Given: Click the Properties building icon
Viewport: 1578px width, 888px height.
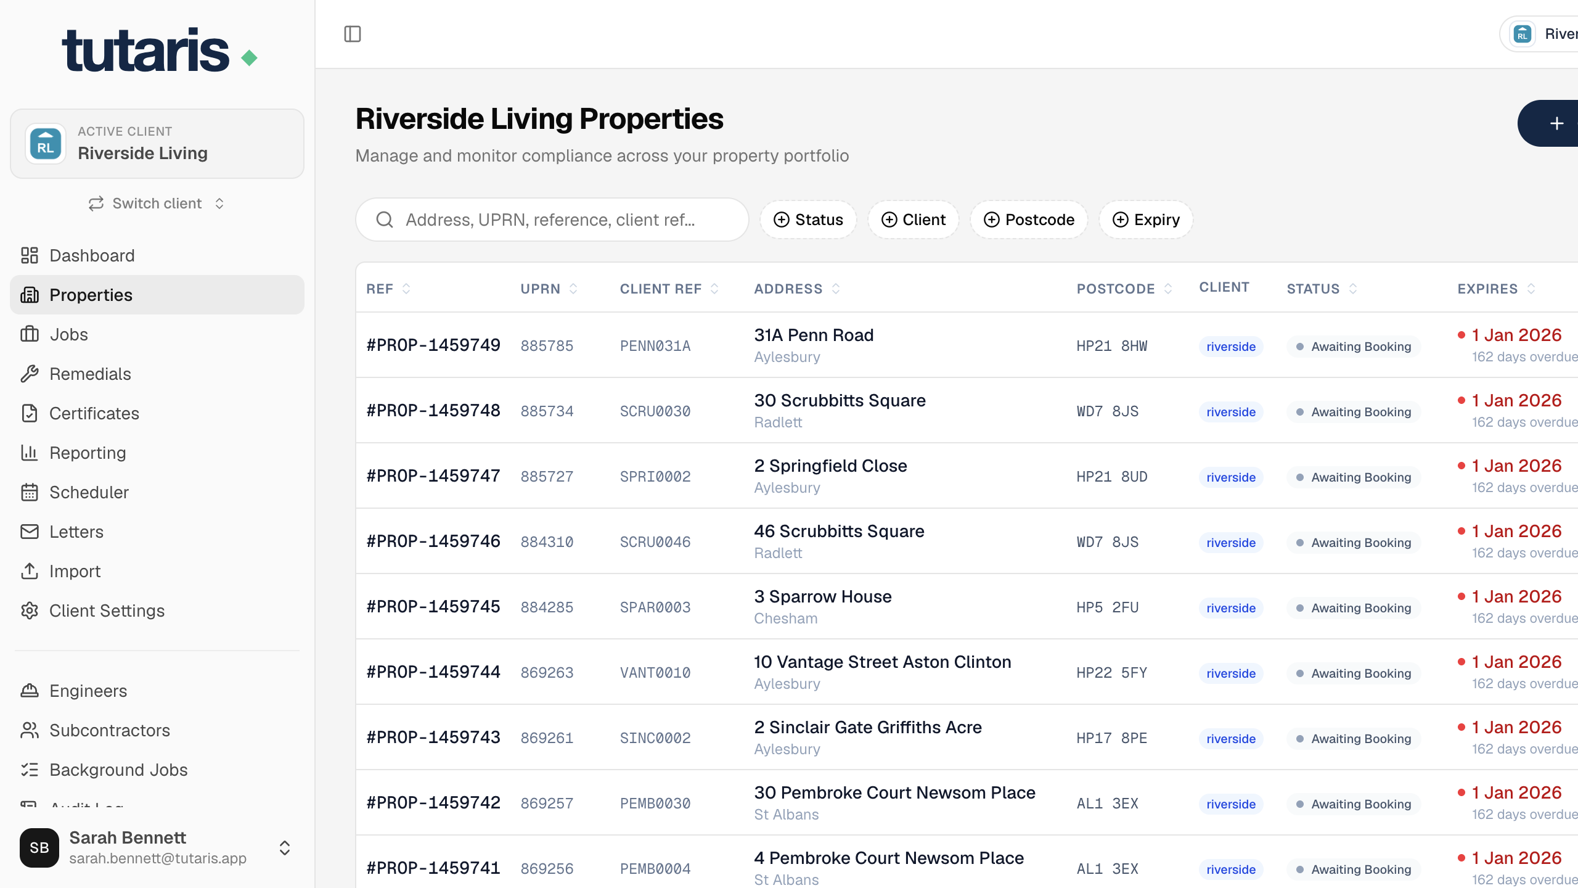Looking at the screenshot, I should 30,295.
